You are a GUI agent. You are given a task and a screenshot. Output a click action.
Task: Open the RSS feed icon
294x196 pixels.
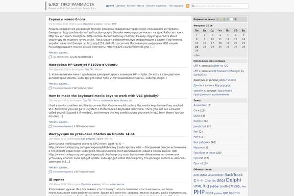tap(188, 6)
